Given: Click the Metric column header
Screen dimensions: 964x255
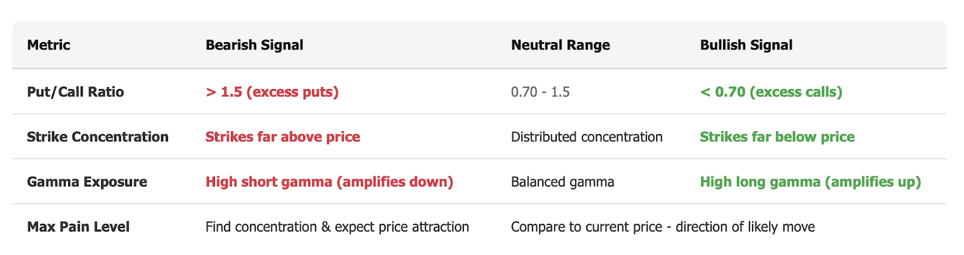Looking at the screenshot, I should 49,45.
